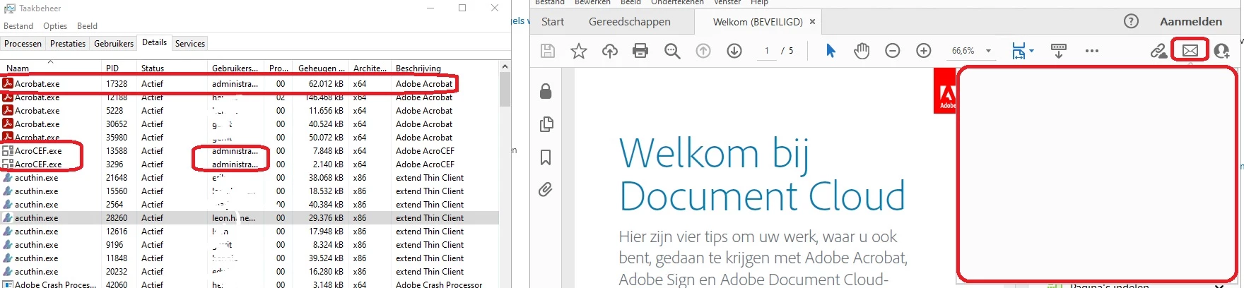1244x288 pixels.
Task: Open zoom level dropdown arrow
Action: tap(988, 51)
